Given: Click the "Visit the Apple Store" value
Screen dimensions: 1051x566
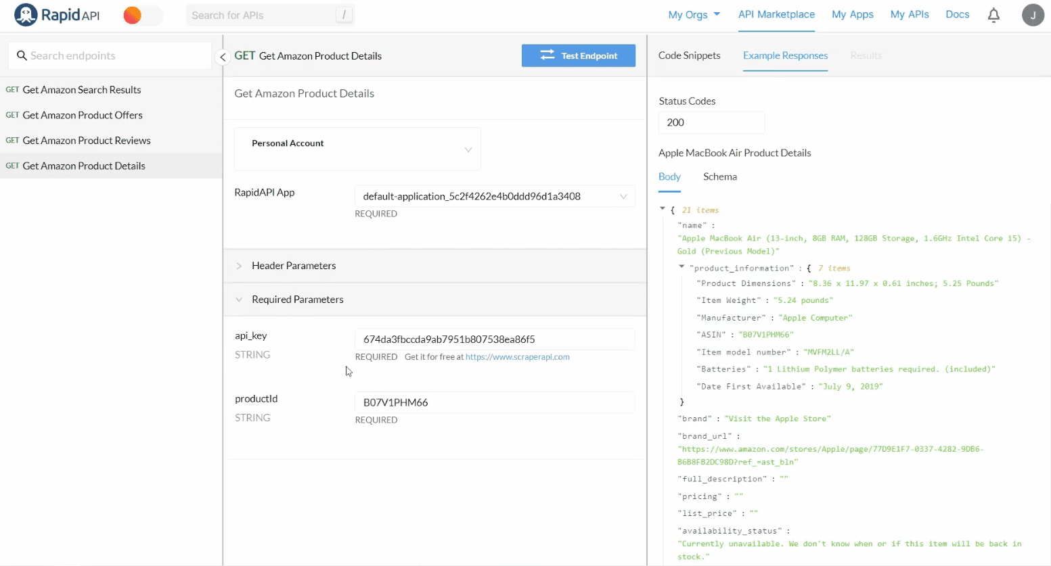Looking at the screenshot, I should 777,419.
